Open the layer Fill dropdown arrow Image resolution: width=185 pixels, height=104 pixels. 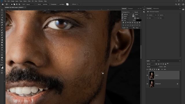tap(167, 69)
